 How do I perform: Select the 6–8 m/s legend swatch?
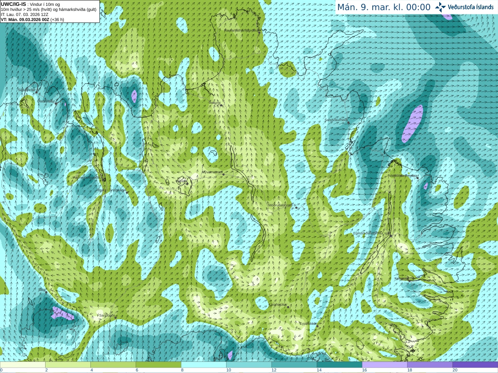click(159, 365)
